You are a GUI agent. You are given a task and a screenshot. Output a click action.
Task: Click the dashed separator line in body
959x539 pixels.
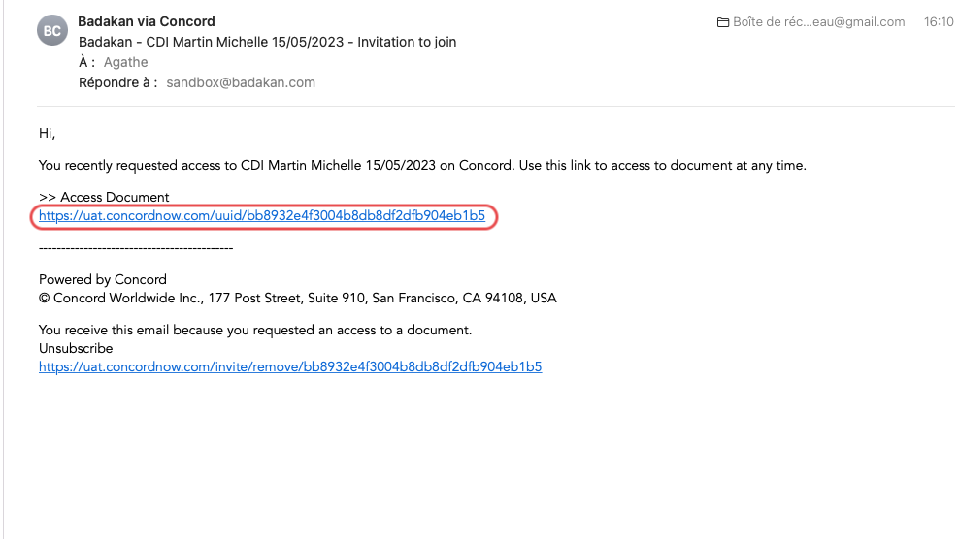136,248
